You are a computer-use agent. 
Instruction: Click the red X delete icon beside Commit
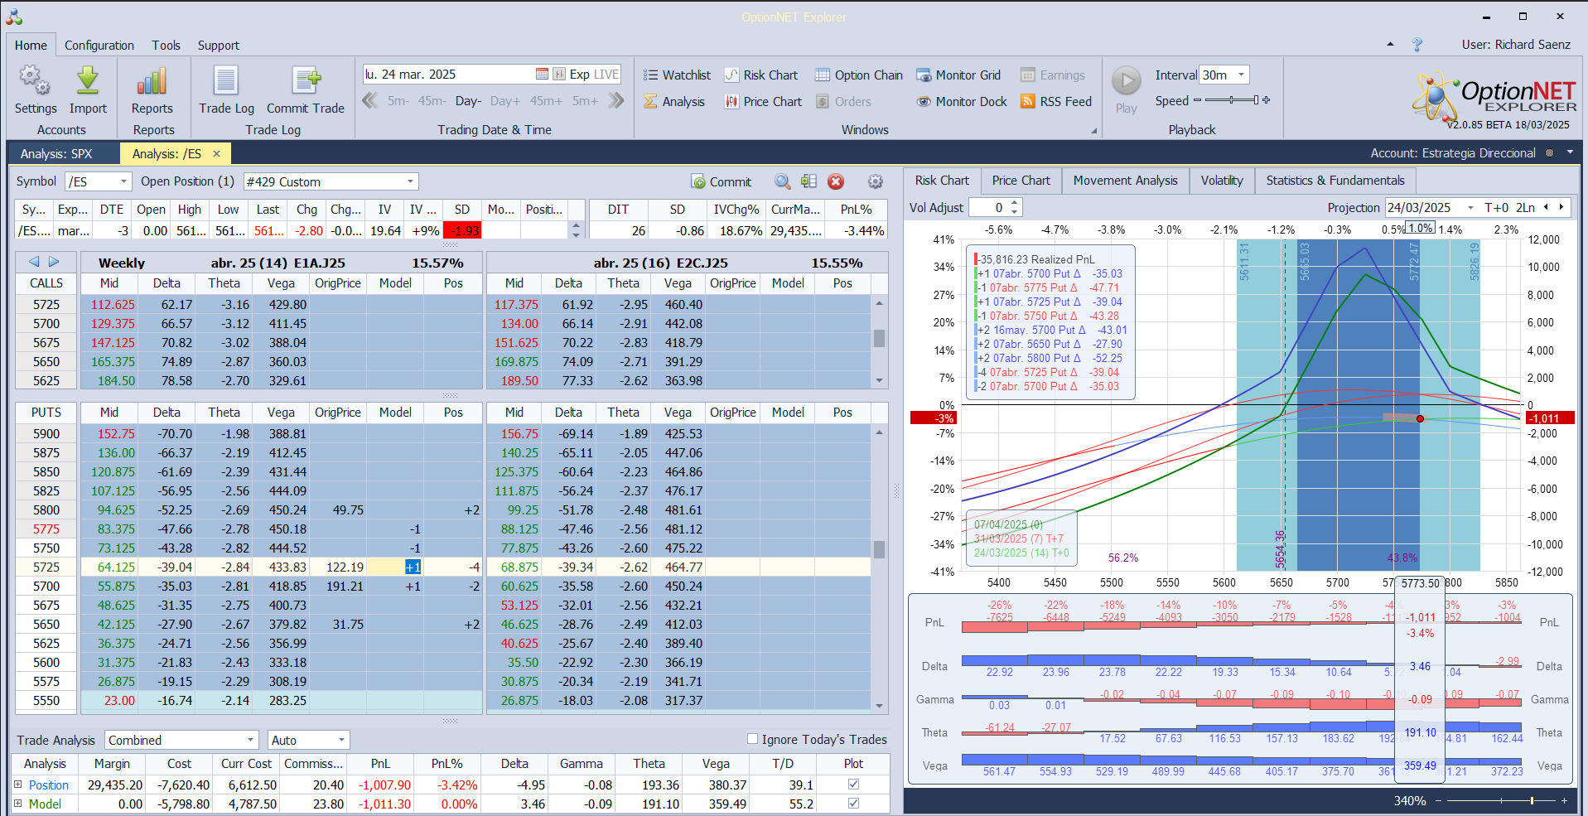(836, 181)
